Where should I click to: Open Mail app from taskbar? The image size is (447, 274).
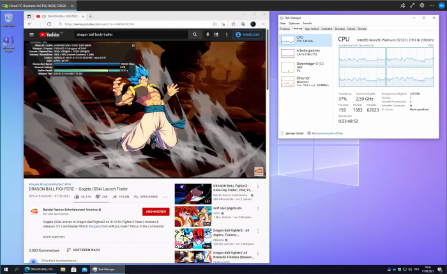[84, 269]
